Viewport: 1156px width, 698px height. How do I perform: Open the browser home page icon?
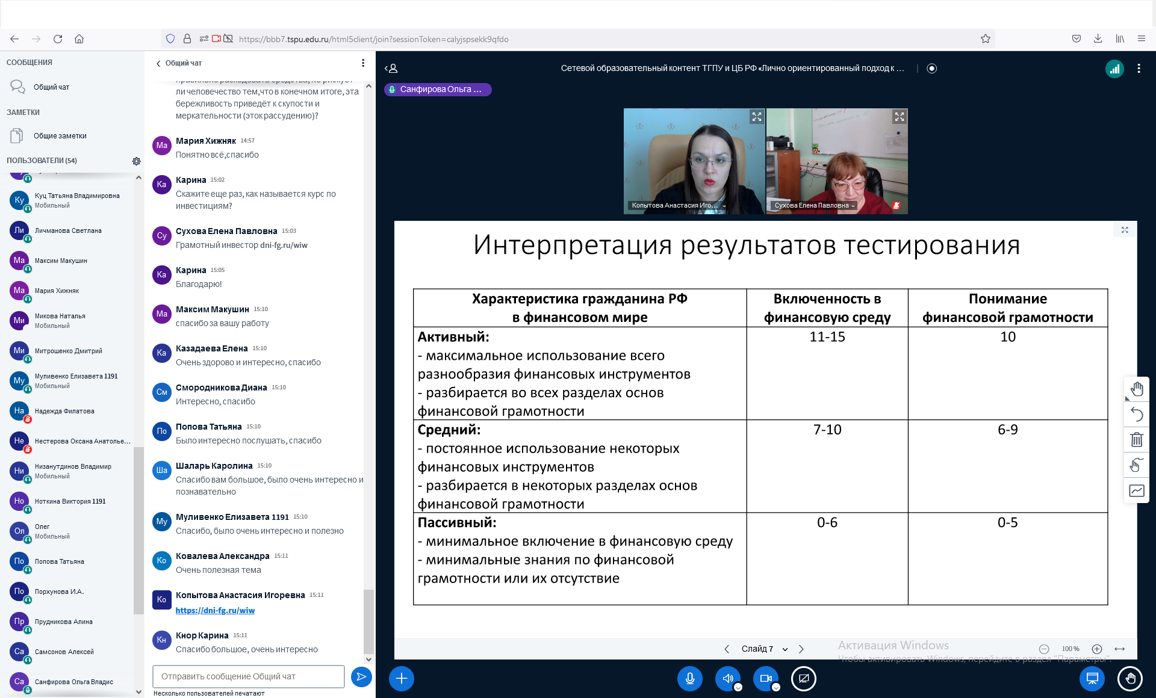tap(79, 39)
